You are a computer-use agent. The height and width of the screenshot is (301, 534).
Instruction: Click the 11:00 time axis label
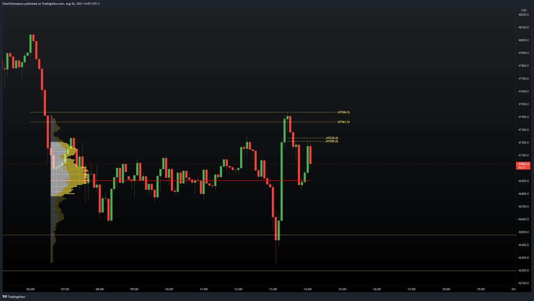click(203, 289)
